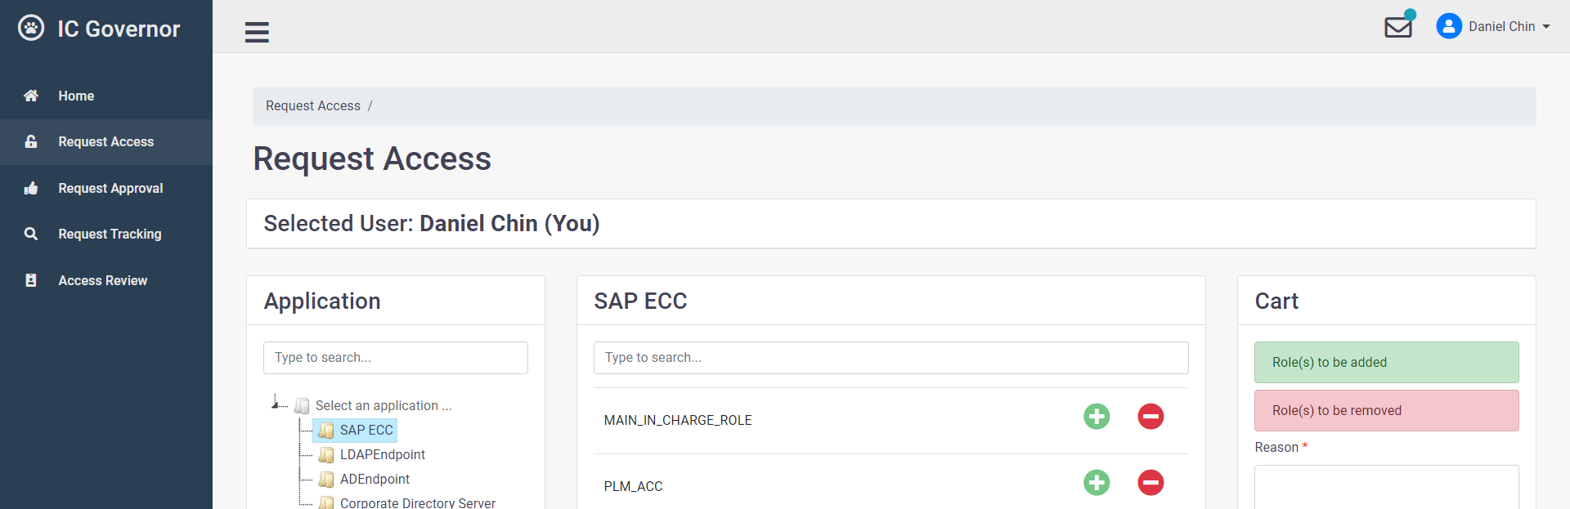The height and width of the screenshot is (509, 1570).
Task: Click the Request Access breadcrumb link
Action: point(313,106)
